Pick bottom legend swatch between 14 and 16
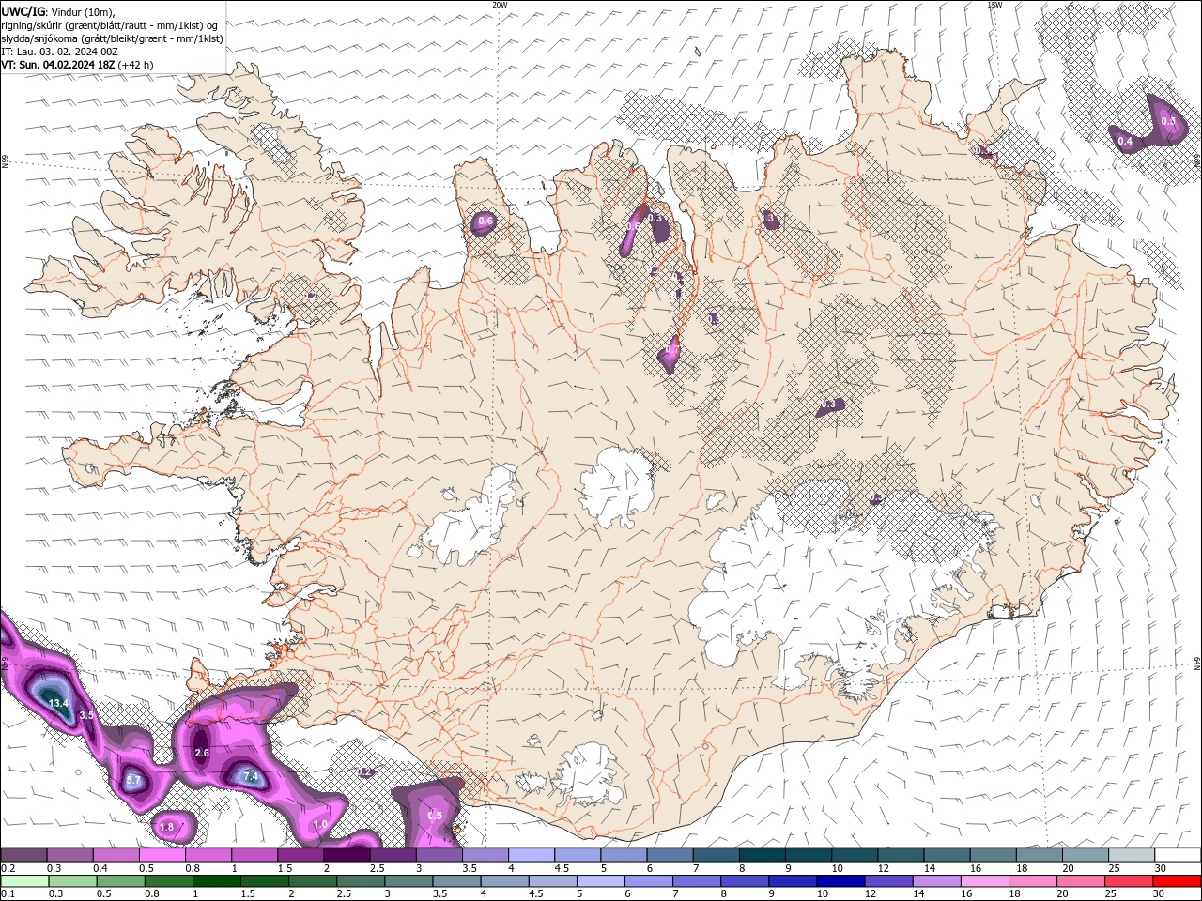1202x901 pixels. (x=936, y=881)
